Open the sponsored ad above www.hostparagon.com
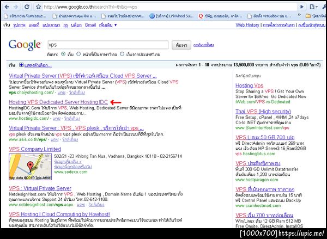Image resolution: width=327 pixels, height=239 pixels. coord(258,163)
